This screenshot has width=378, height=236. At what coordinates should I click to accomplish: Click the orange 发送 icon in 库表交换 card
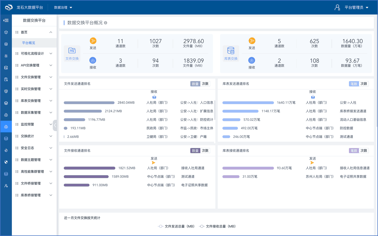click(252, 41)
